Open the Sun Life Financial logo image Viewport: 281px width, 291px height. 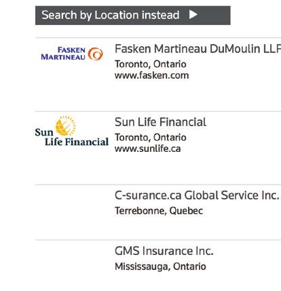[x=72, y=131]
